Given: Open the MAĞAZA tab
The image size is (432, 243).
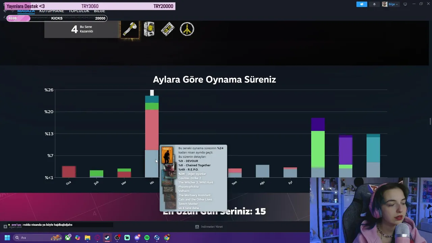Looking at the screenshot, I should pyautogui.click(x=26, y=11).
